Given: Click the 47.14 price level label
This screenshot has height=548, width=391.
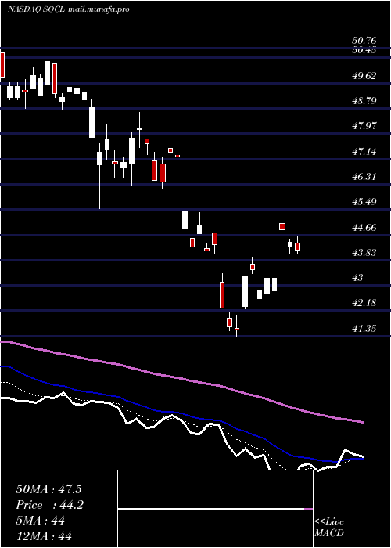Looking at the screenshot, I should point(364,152).
